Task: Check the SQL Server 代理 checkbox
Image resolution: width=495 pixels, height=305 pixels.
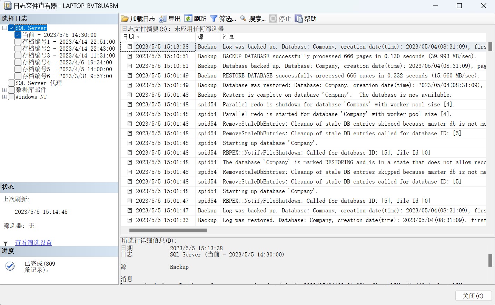Action: pos(11,83)
